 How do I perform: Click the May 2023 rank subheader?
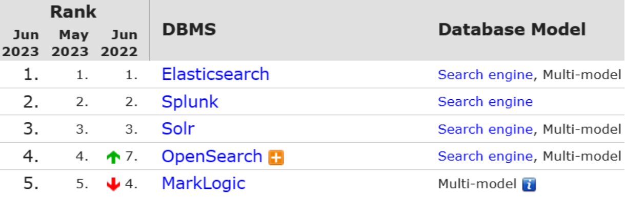click(70, 43)
